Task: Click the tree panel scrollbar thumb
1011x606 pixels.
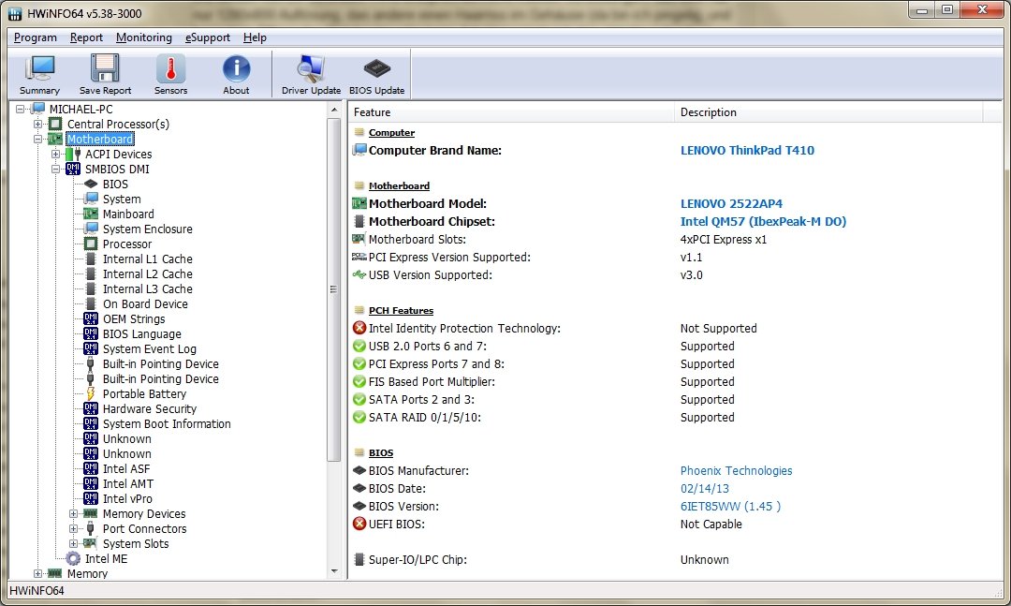Action: pyautogui.click(x=334, y=289)
